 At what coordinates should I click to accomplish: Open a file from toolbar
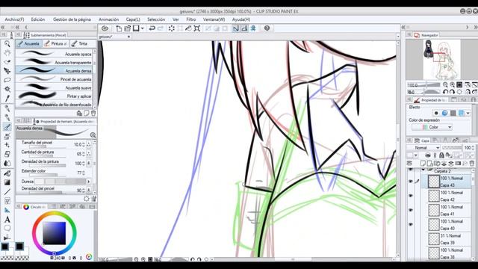[x=128, y=28]
